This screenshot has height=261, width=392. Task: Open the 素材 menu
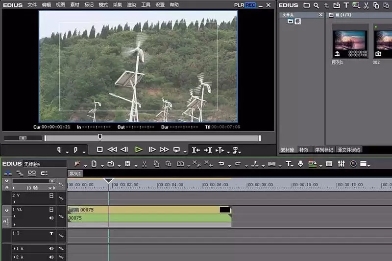click(75, 5)
